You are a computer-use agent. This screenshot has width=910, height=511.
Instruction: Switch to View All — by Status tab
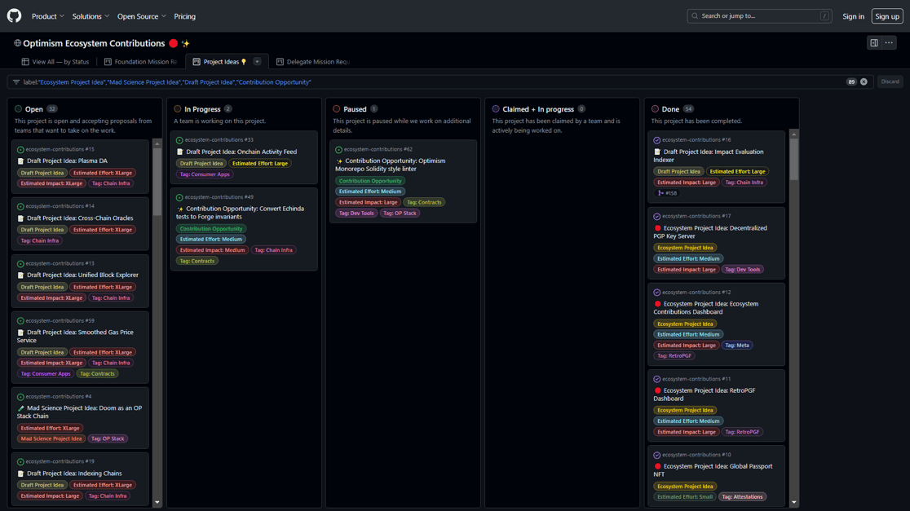[55, 61]
